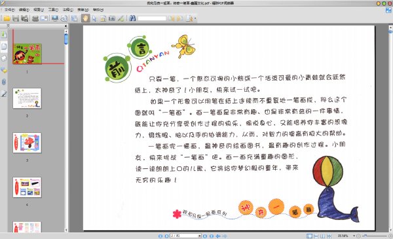This screenshot has height=239, width=393.
Task: Switch to facing pages layout mode
Action: tap(322, 236)
